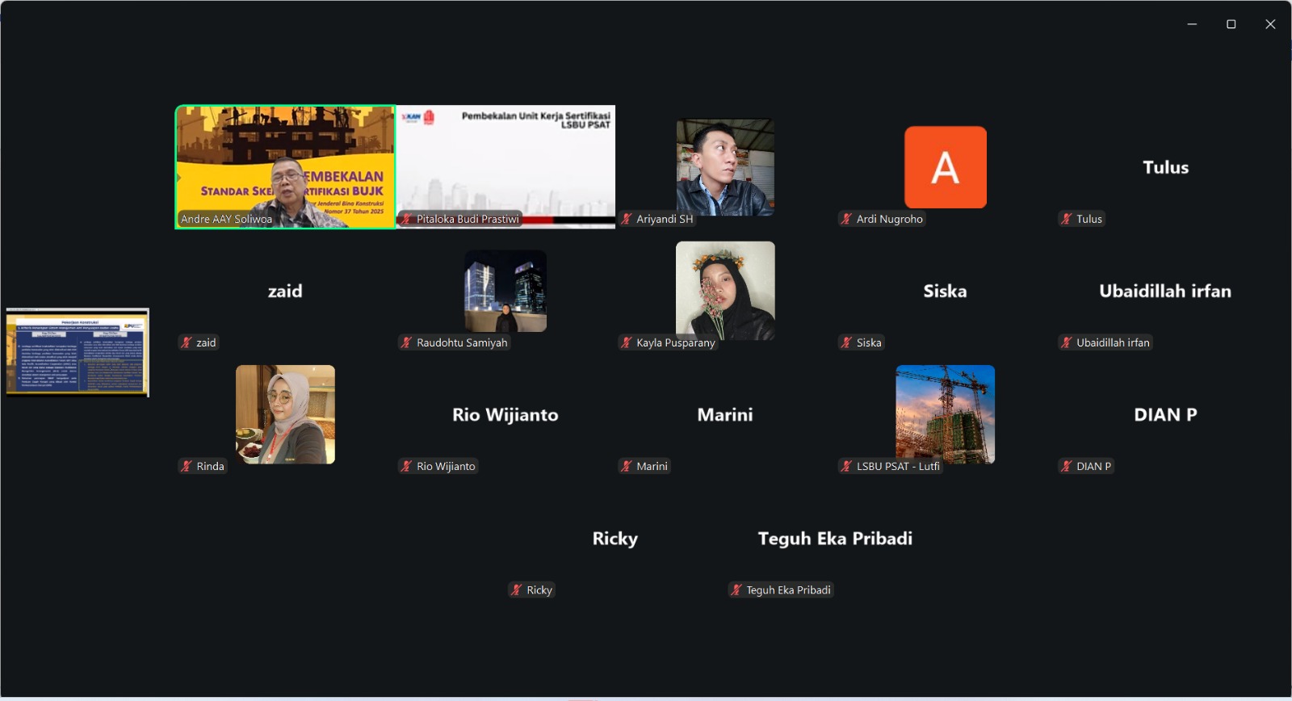Maximize the meeting window
Screen dimensions: 1292x701
[1231, 24]
